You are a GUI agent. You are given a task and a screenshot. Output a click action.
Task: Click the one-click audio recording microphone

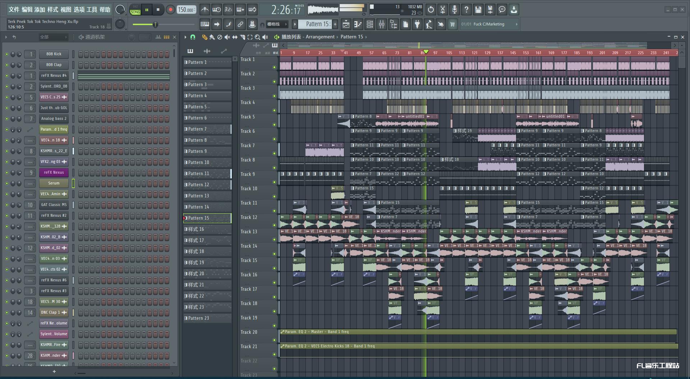tap(455, 10)
